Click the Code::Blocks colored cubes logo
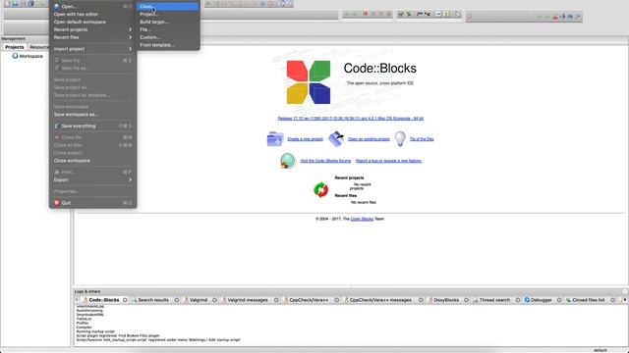The width and height of the screenshot is (629, 353). pyautogui.click(x=309, y=82)
